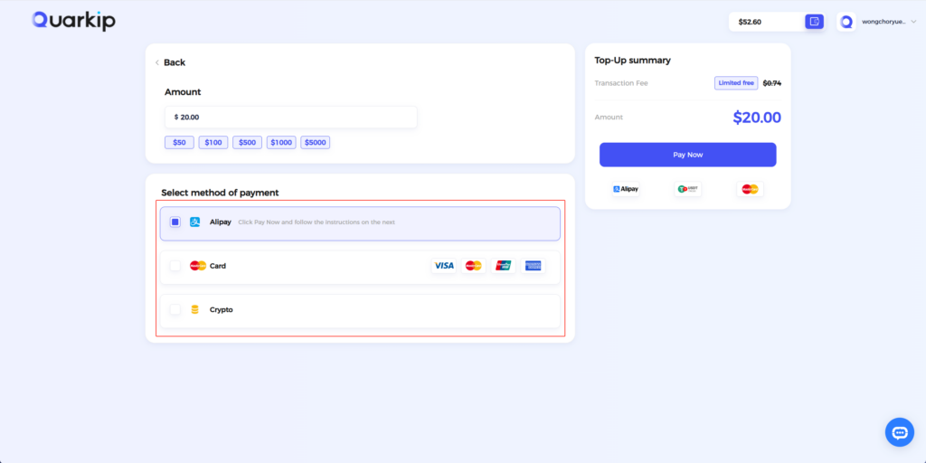Uncheck the Alipay payment checkbox
This screenshot has height=463, width=926.
[175, 222]
